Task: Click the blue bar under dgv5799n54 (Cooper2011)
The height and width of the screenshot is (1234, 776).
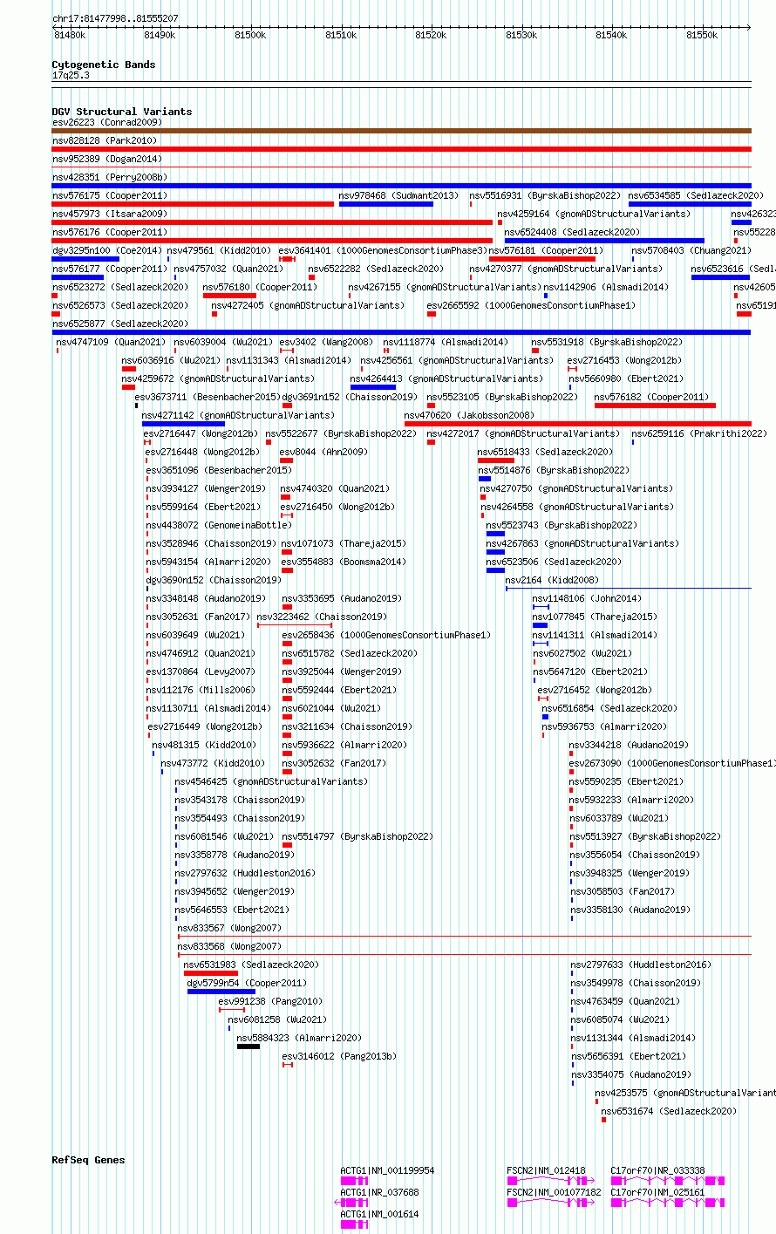Action: (x=221, y=991)
